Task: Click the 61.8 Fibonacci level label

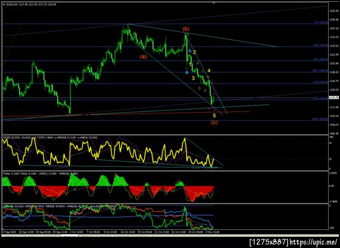Action: 321,82
